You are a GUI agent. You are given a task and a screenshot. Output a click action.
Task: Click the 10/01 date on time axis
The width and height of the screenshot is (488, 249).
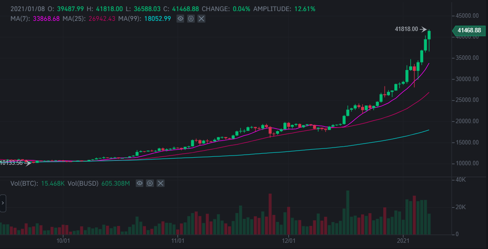[64, 241]
